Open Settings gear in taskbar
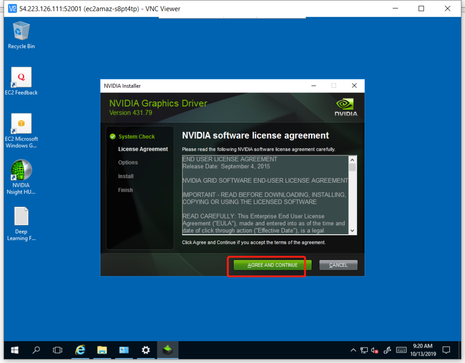Image resolution: width=465 pixels, height=363 pixels. tap(146, 350)
